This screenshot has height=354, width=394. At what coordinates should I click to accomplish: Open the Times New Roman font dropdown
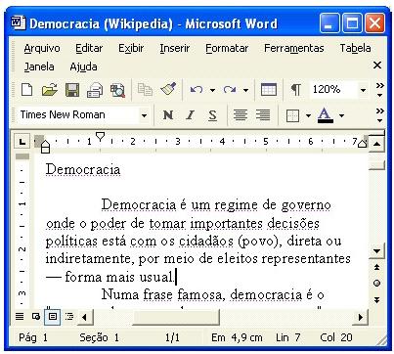[x=144, y=115]
